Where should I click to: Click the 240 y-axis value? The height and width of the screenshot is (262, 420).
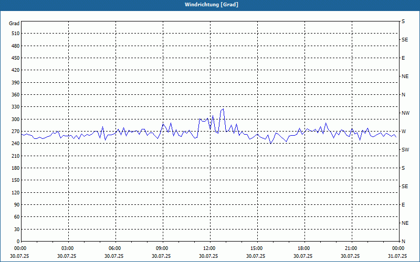16,144
